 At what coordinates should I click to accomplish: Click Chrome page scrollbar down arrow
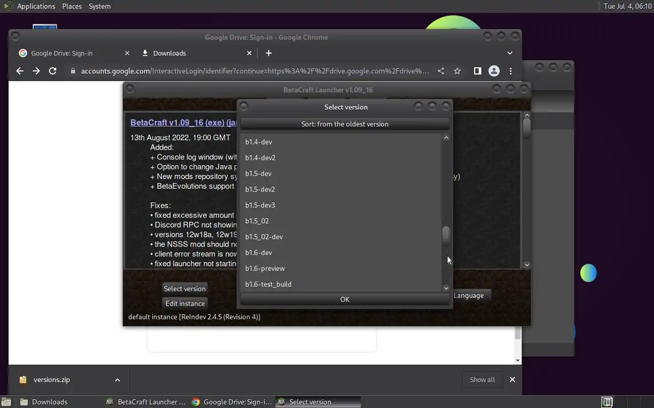coord(518,361)
